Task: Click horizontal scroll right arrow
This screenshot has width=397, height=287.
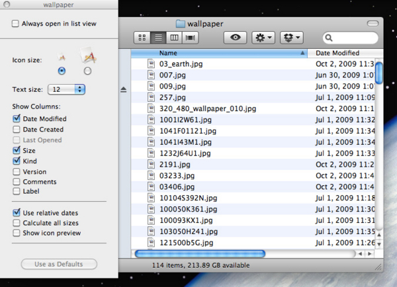Action: [x=370, y=254]
